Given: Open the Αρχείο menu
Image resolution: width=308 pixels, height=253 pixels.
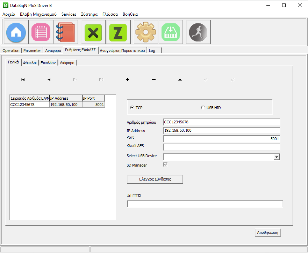Looking at the screenshot, I should tap(9, 14).
